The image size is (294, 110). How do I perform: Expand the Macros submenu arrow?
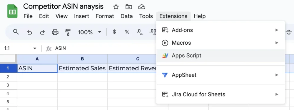pos(277,43)
